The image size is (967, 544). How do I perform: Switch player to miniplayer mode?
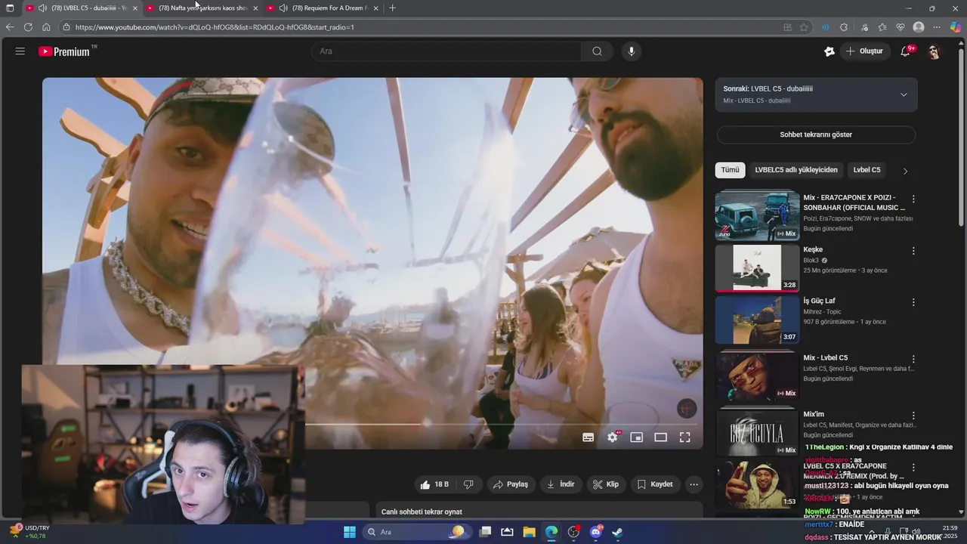point(637,437)
